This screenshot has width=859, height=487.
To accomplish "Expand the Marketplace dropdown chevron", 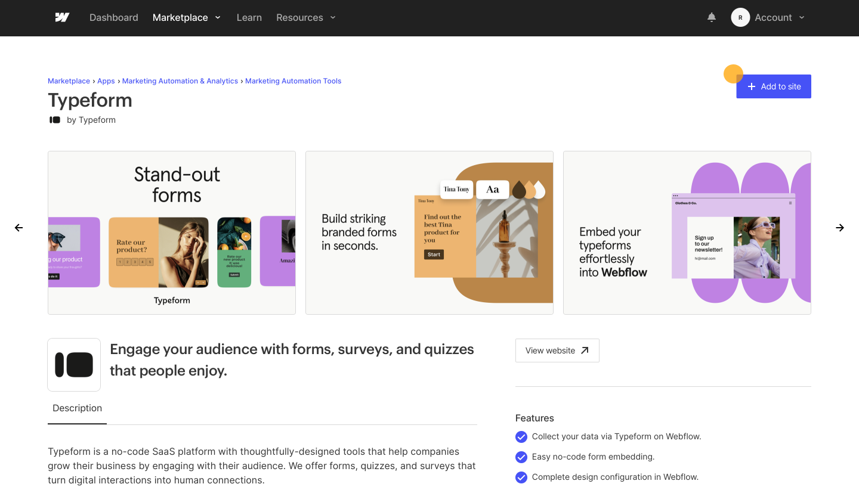I will tap(218, 17).
